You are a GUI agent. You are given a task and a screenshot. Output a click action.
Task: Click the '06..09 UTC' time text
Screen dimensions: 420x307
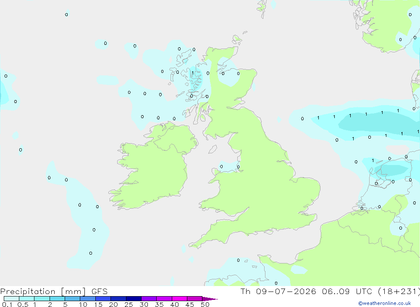click(347, 292)
